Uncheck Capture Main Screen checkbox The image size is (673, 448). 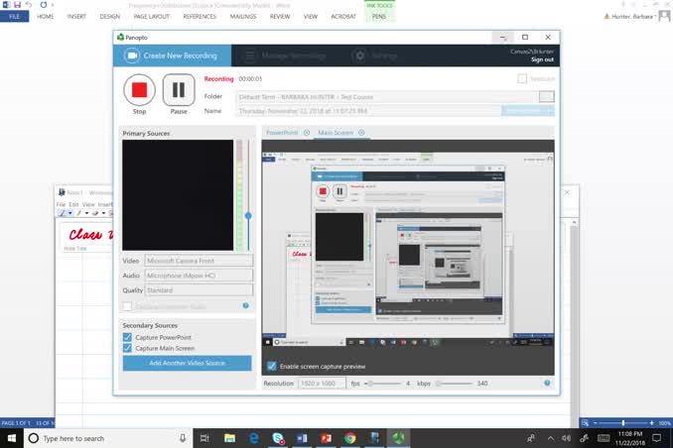127,348
